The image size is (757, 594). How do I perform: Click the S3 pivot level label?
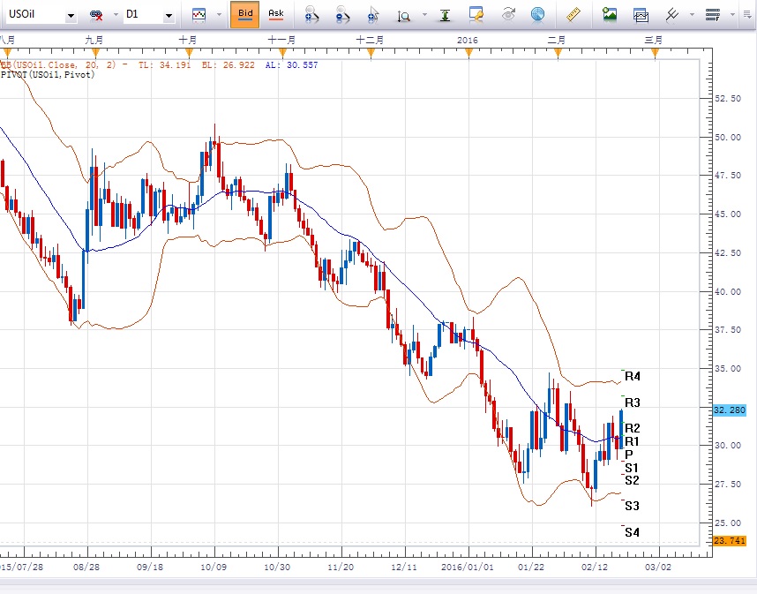point(632,506)
